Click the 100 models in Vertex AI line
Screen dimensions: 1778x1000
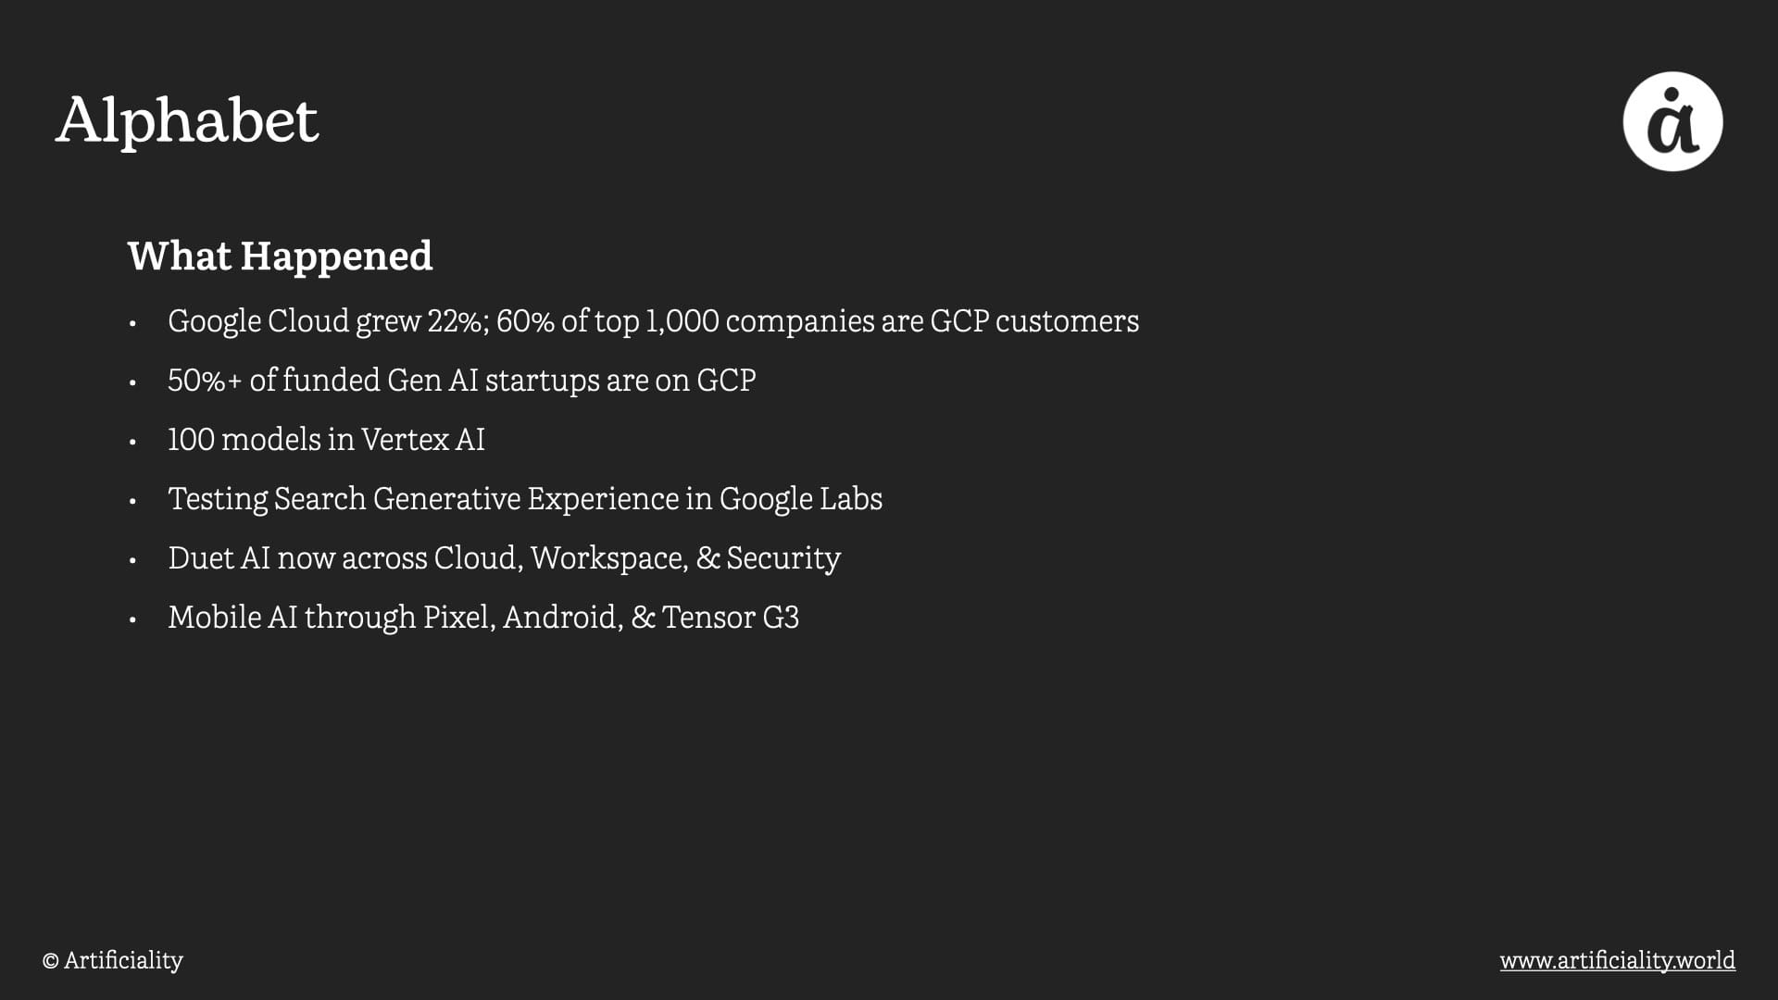point(326,440)
